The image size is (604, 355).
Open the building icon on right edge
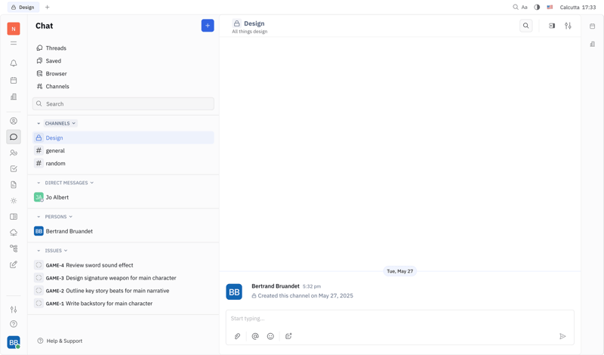point(593,44)
